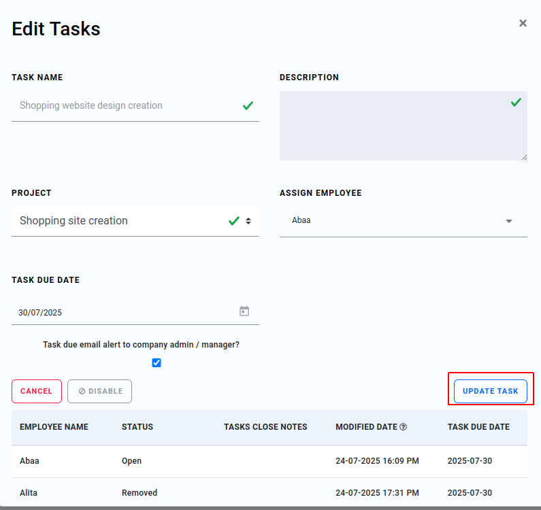Open the calendar date picker icon

pos(244,311)
